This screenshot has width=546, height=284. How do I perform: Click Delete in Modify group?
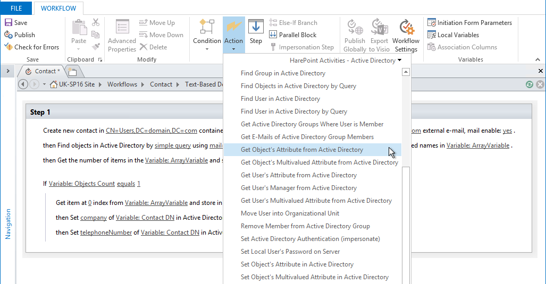[x=153, y=47]
